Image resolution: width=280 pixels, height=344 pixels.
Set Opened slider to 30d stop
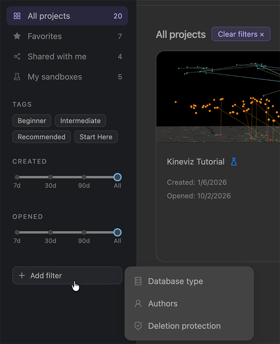coord(51,232)
